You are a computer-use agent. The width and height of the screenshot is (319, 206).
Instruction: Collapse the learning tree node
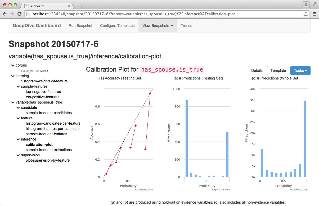13,76
